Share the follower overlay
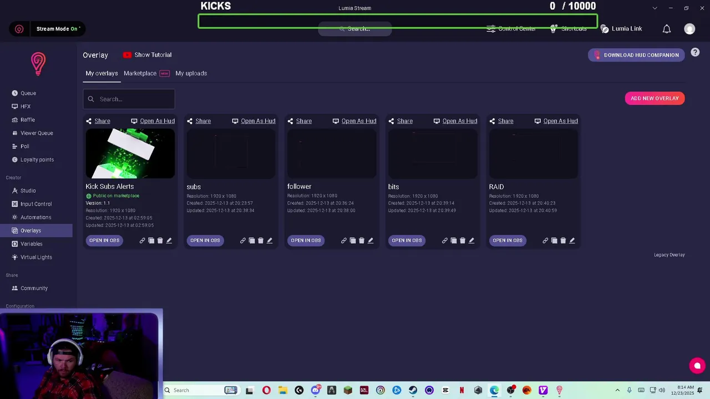Screen dimensions: 710x399 coord(300,121)
